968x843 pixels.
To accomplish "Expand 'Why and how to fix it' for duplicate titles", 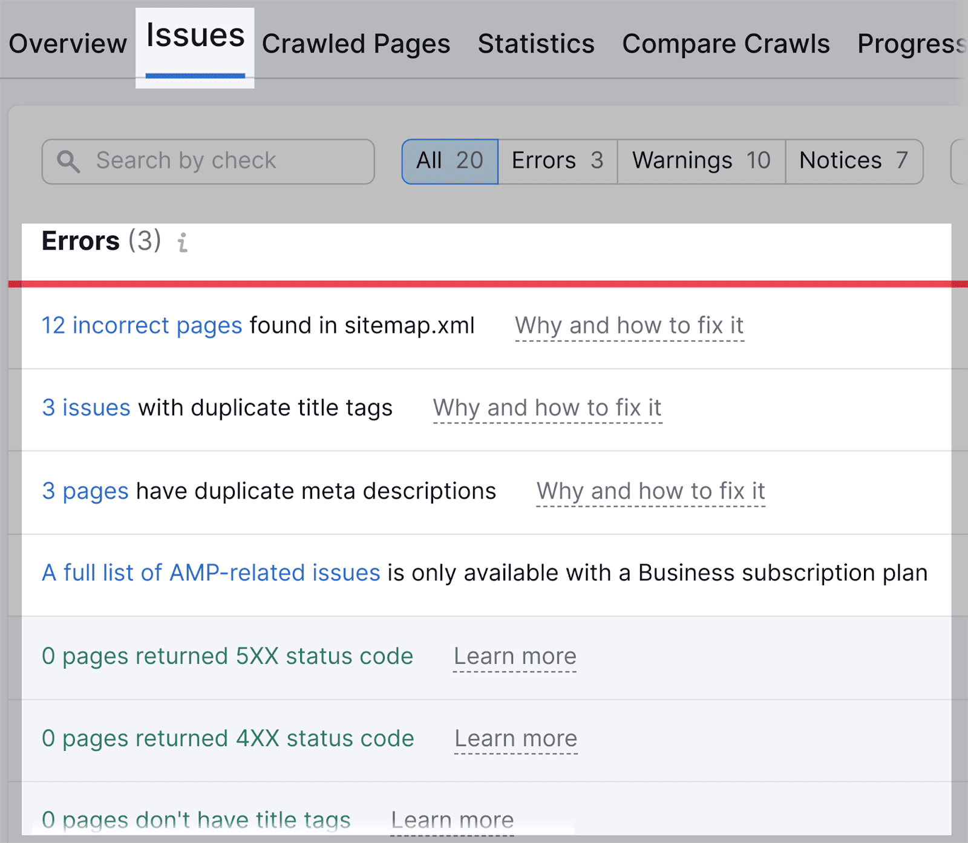I will (x=547, y=408).
